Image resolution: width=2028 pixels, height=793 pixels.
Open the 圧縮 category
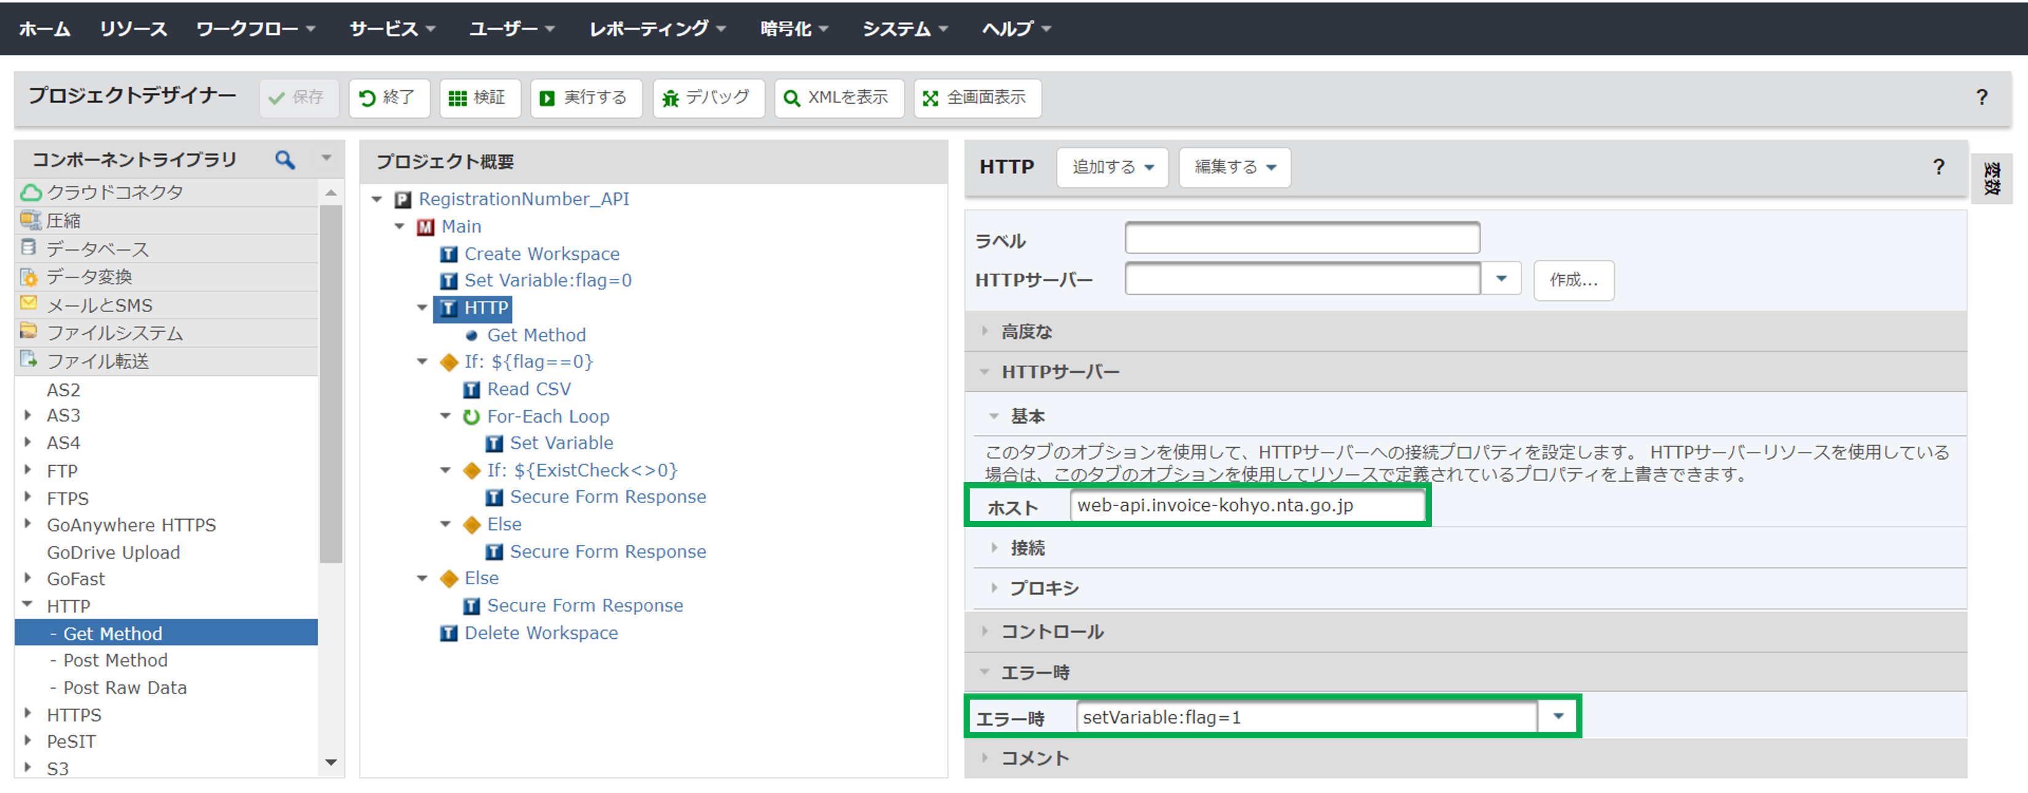[166, 221]
